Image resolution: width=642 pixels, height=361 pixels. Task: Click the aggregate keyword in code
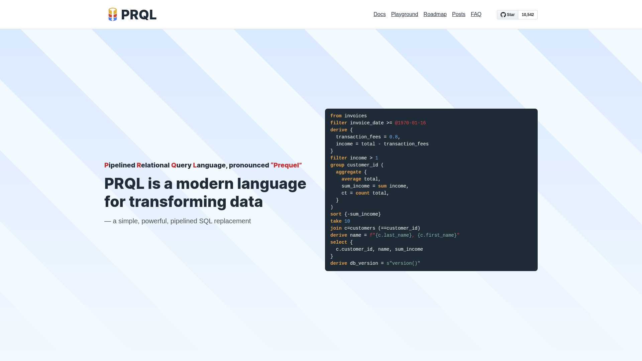tap(348, 172)
